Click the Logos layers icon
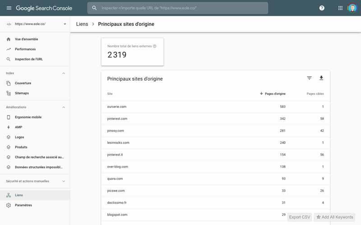Image resolution: width=361 pixels, height=225 pixels. 9,137
